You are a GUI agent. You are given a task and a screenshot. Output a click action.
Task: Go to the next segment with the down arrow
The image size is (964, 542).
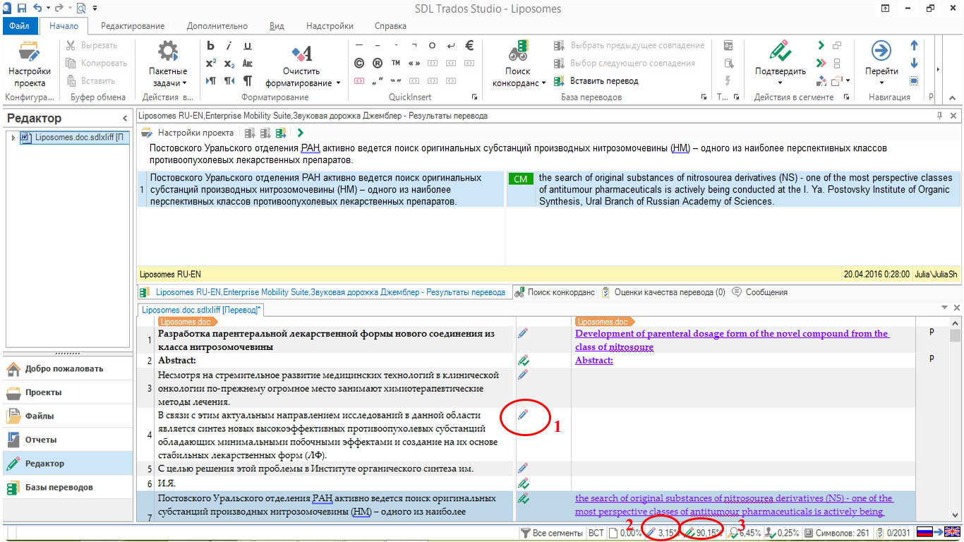[x=914, y=63]
